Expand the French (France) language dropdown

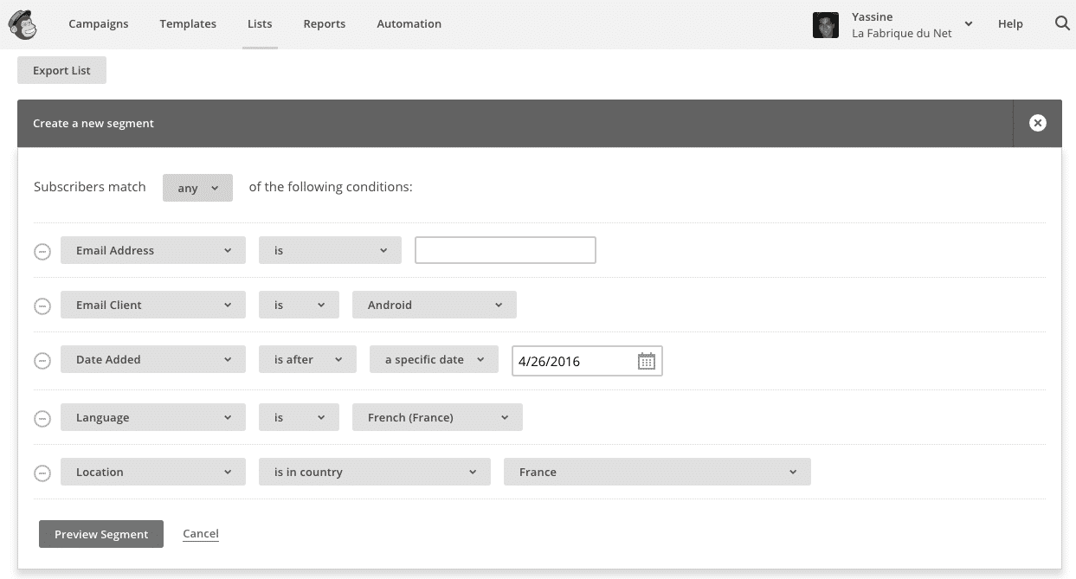(437, 417)
